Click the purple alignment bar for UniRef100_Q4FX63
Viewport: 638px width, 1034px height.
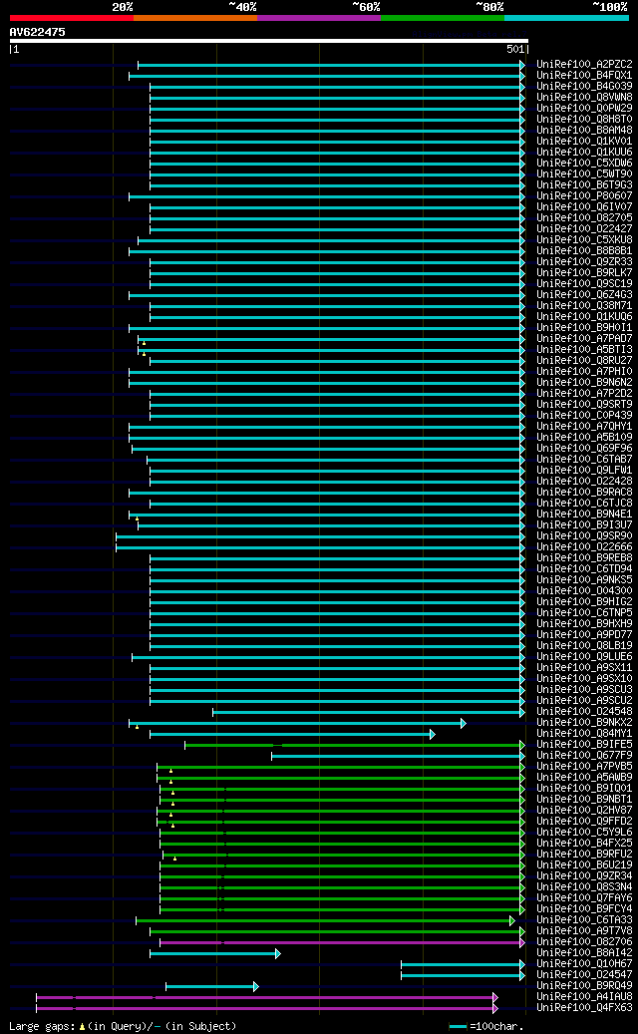click(x=267, y=1008)
